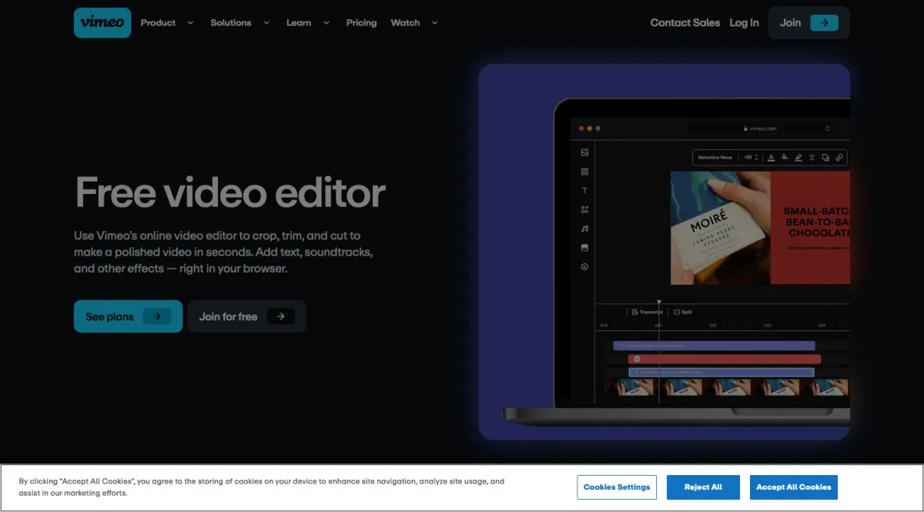The image size is (924, 512).
Task: Open the Watch nav item
Action: tap(405, 23)
